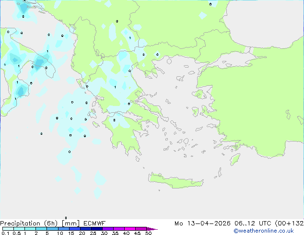
Task: Open the weatheronline.co.uk link
Action: click(x=264, y=231)
